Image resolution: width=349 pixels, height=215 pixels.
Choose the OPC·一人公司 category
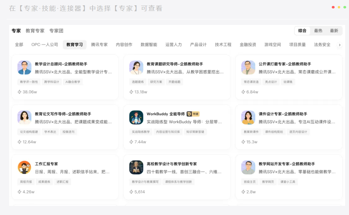coord(45,45)
